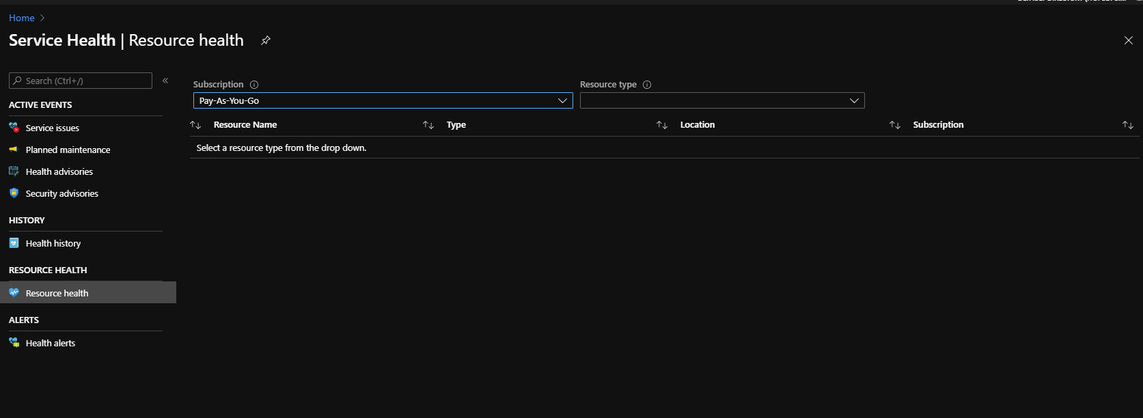Sort by Type column arrows
1143x418 pixels.
[428, 125]
